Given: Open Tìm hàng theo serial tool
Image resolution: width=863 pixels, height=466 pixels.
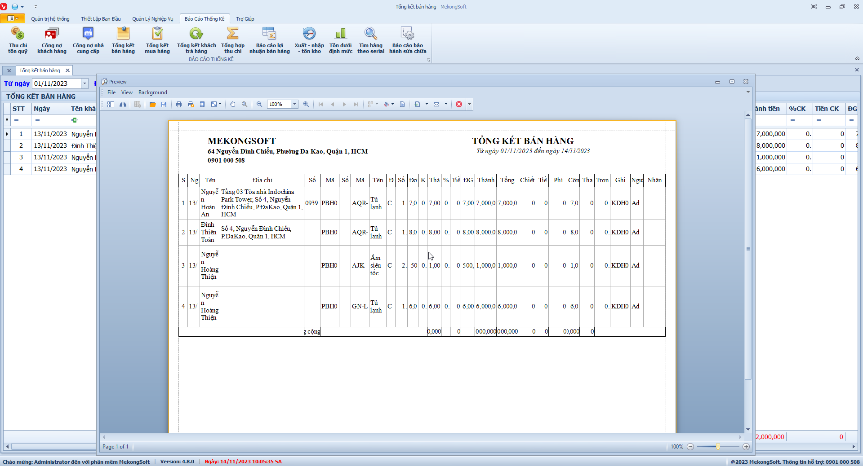Looking at the screenshot, I should click(370, 40).
